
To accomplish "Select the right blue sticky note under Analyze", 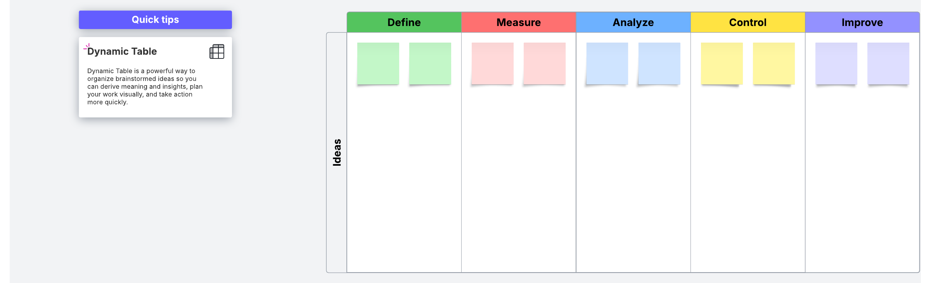I will pos(659,63).
